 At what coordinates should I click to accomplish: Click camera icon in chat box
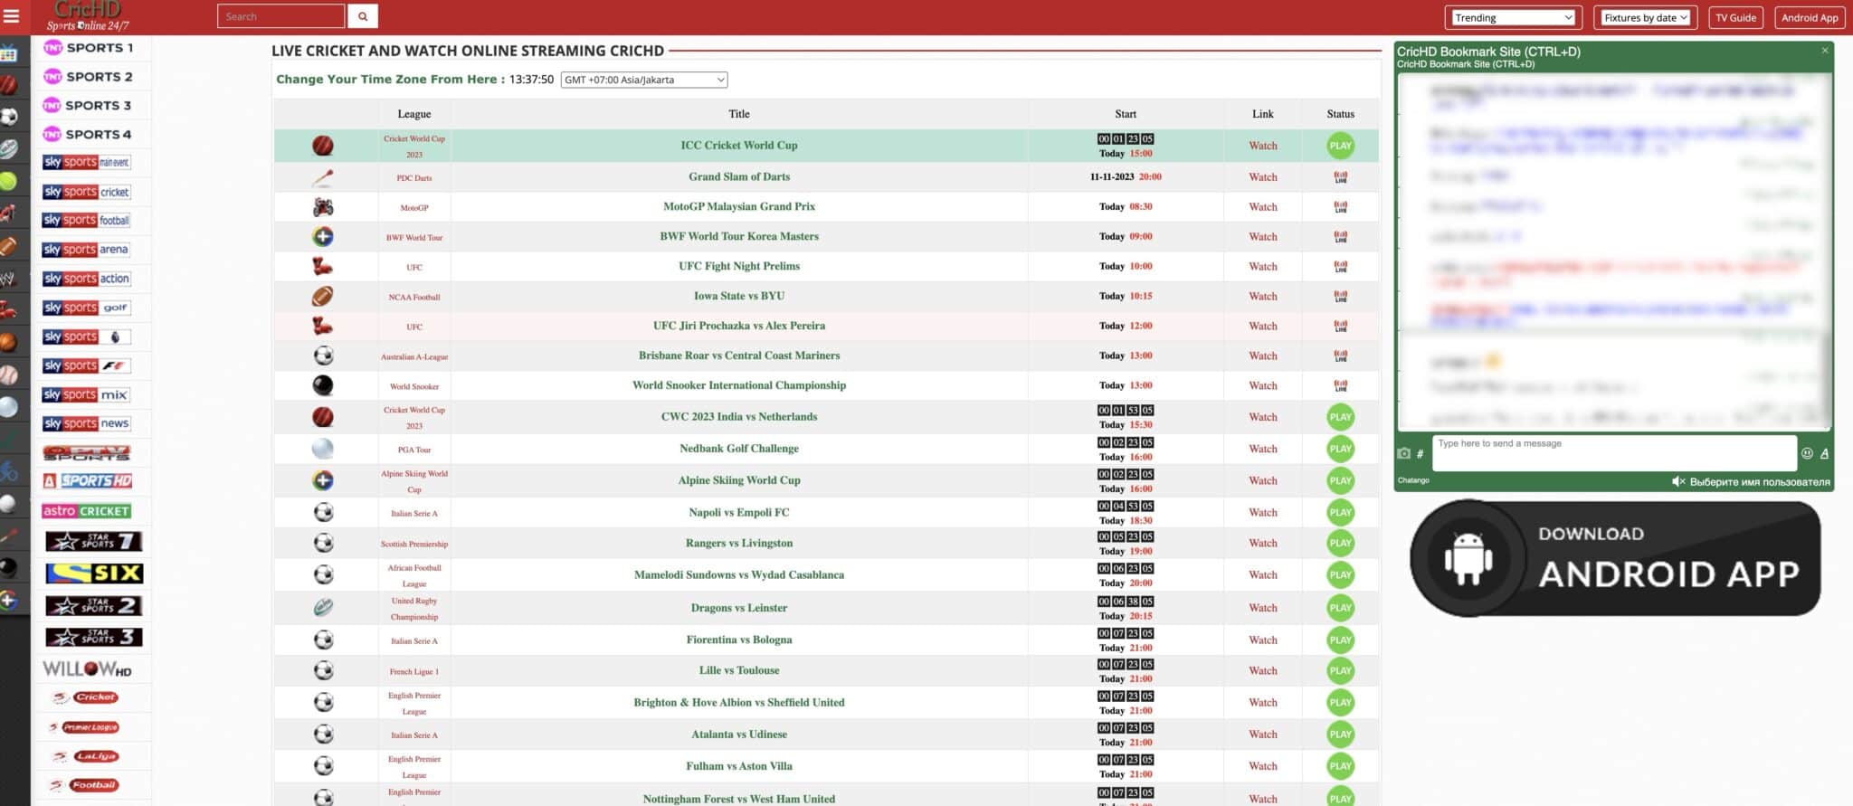coord(1403,453)
